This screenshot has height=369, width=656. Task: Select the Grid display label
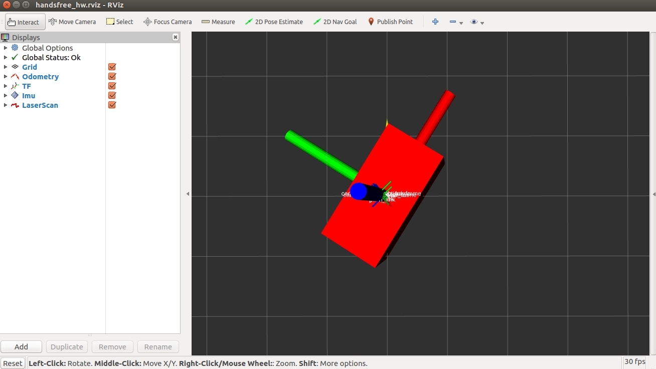[x=30, y=67]
